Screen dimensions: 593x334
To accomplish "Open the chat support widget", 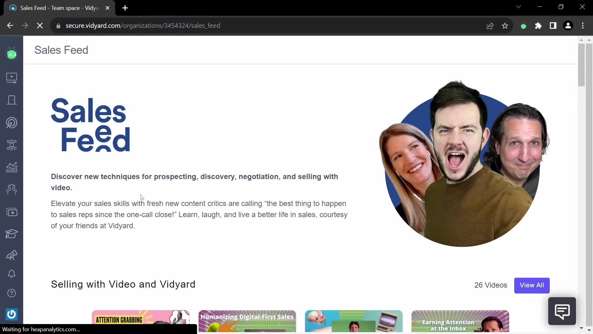I will [562, 311].
